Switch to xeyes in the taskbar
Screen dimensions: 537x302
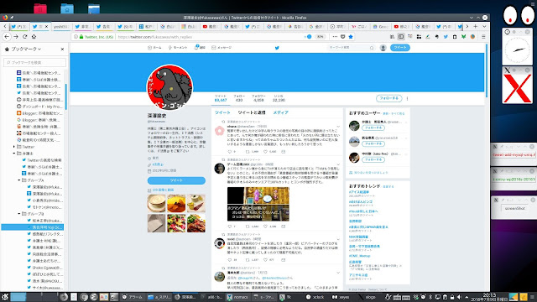coord(341,297)
